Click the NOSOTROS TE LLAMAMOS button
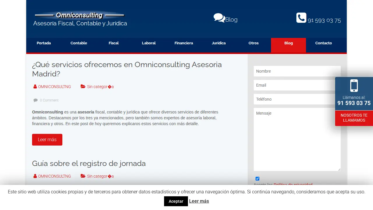 tap(354, 118)
